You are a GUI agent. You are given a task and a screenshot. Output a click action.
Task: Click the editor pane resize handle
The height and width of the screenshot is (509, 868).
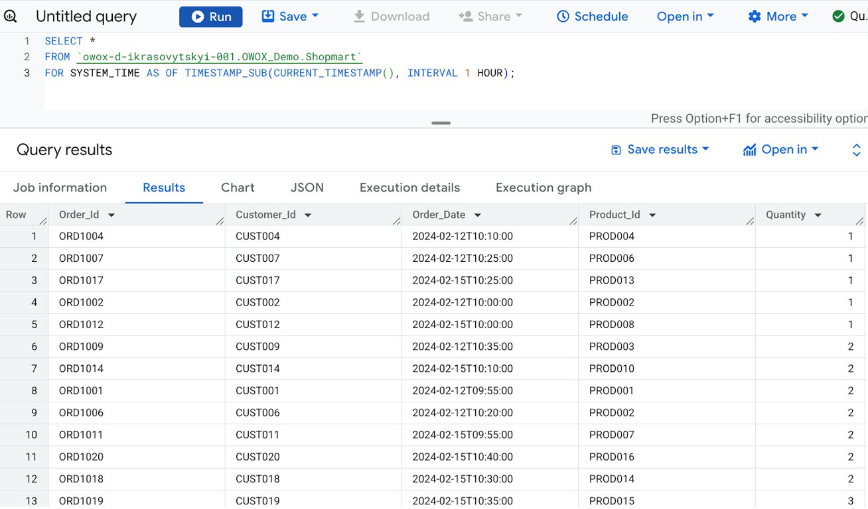click(x=441, y=123)
